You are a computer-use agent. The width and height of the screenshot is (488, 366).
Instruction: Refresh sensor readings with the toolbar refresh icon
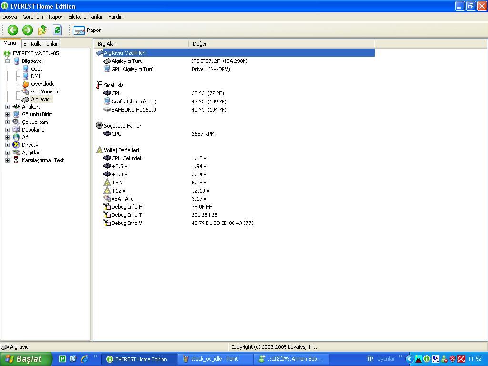coord(57,30)
